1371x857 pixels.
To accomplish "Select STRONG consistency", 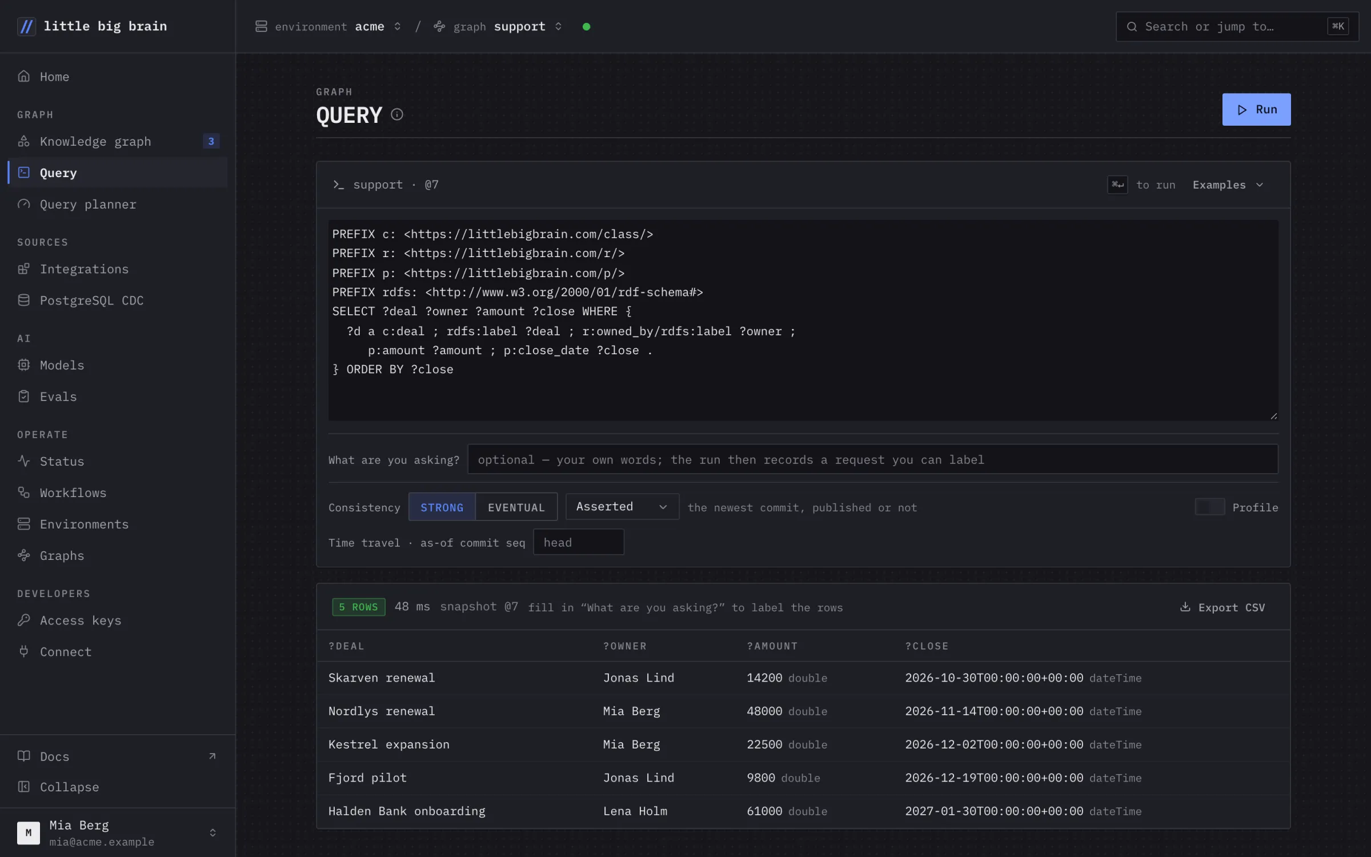I will [x=442, y=507].
